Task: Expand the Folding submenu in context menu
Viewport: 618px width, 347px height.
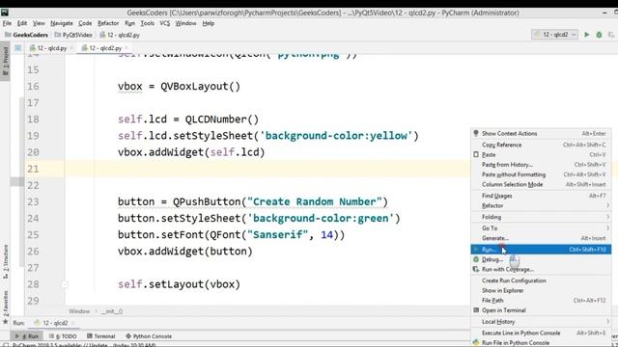Action: (x=541, y=217)
